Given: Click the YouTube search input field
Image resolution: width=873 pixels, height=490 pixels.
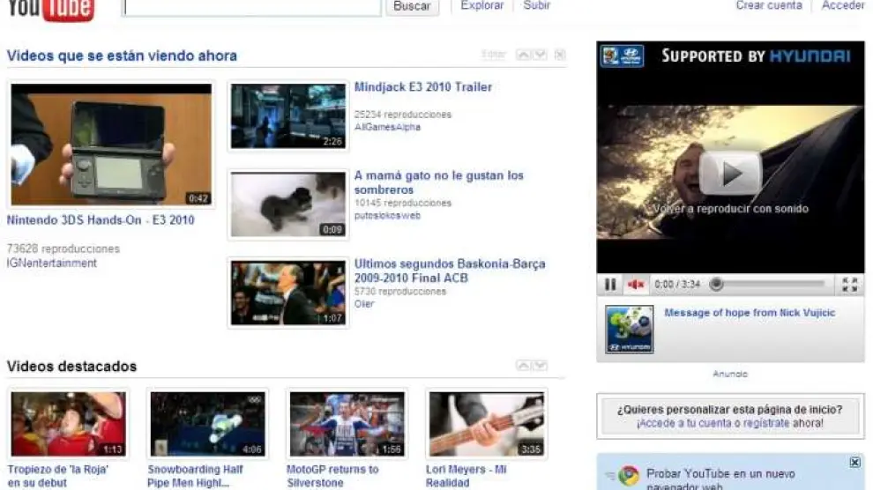Looking at the screenshot, I should pyautogui.click(x=252, y=7).
